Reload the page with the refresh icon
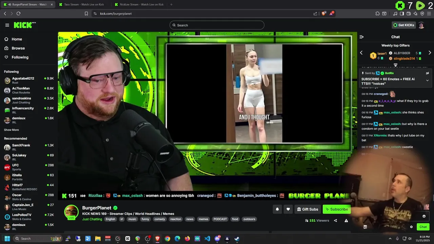Image resolution: width=434 pixels, height=244 pixels. [18, 14]
